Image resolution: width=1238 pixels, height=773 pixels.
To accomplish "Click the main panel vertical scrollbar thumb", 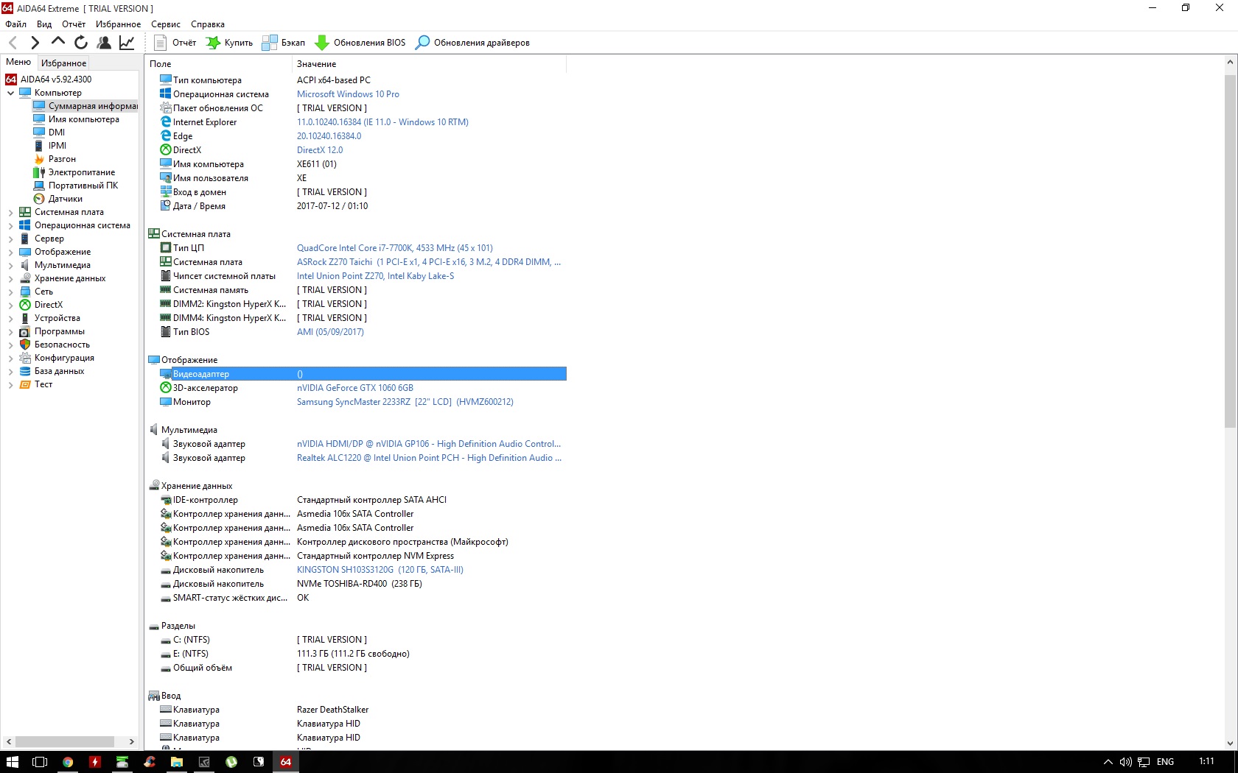I will click(x=1230, y=250).
